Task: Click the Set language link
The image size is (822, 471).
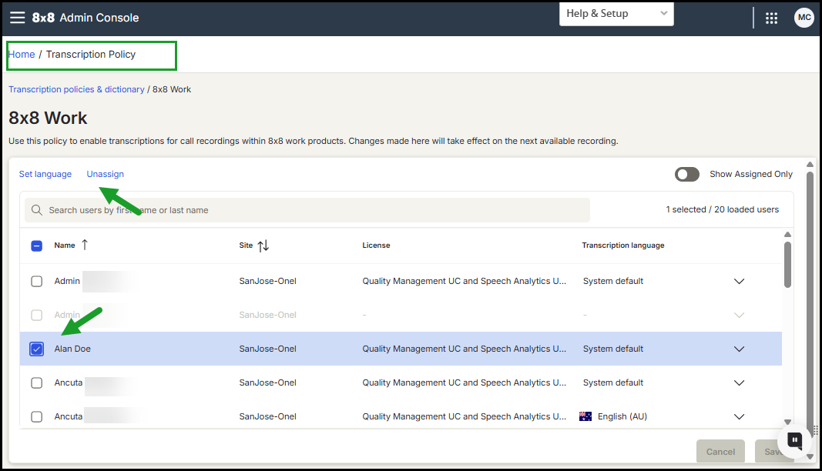Action: click(45, 174)
